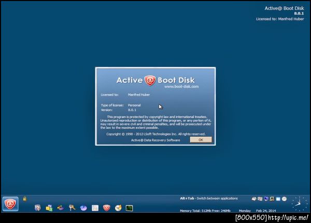
Task: Click the Active@ Data Recovery Software text
Action: pos(155,140)
